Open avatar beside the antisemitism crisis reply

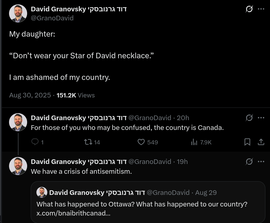18,166
